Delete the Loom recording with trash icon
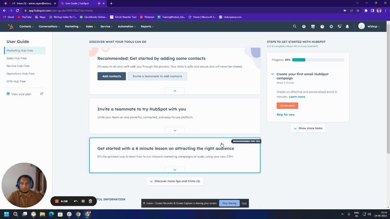Viewport: 390px width, 219px height. 90,201
